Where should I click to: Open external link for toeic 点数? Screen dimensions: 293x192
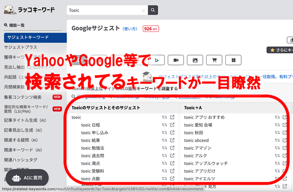point(172,179)
